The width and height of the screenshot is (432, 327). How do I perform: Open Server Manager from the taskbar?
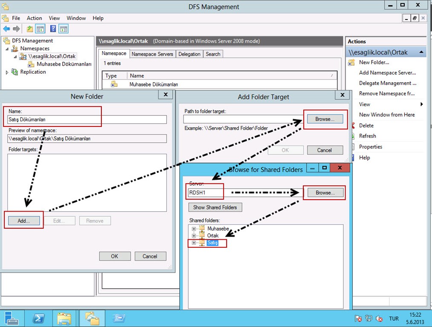coord(11,318)
